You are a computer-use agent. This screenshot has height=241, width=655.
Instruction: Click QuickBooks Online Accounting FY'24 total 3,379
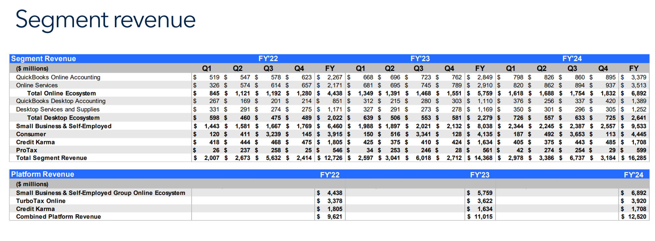(639, 77)
